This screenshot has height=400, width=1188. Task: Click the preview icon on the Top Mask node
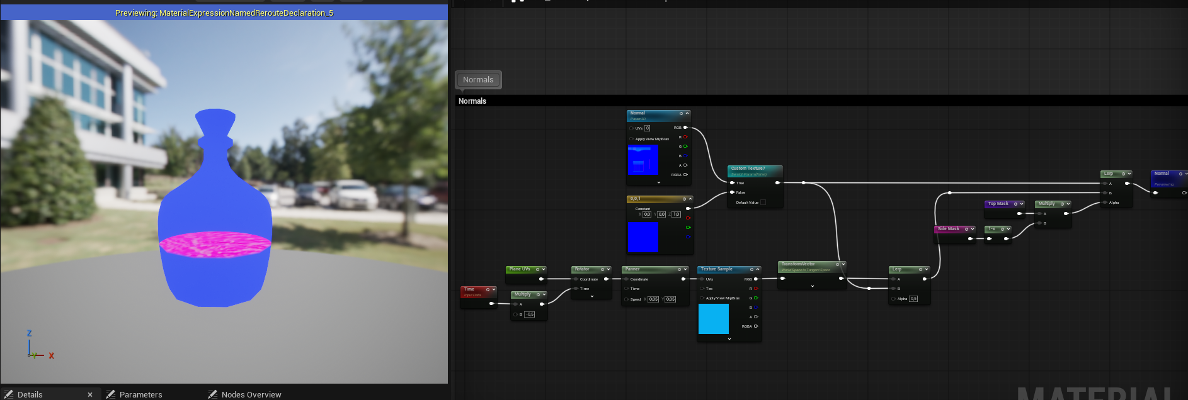(x=1015, y=204)
